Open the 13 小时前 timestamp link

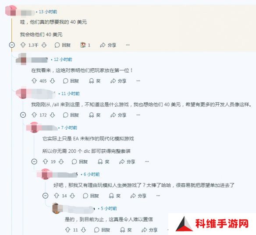click(48, 12)
